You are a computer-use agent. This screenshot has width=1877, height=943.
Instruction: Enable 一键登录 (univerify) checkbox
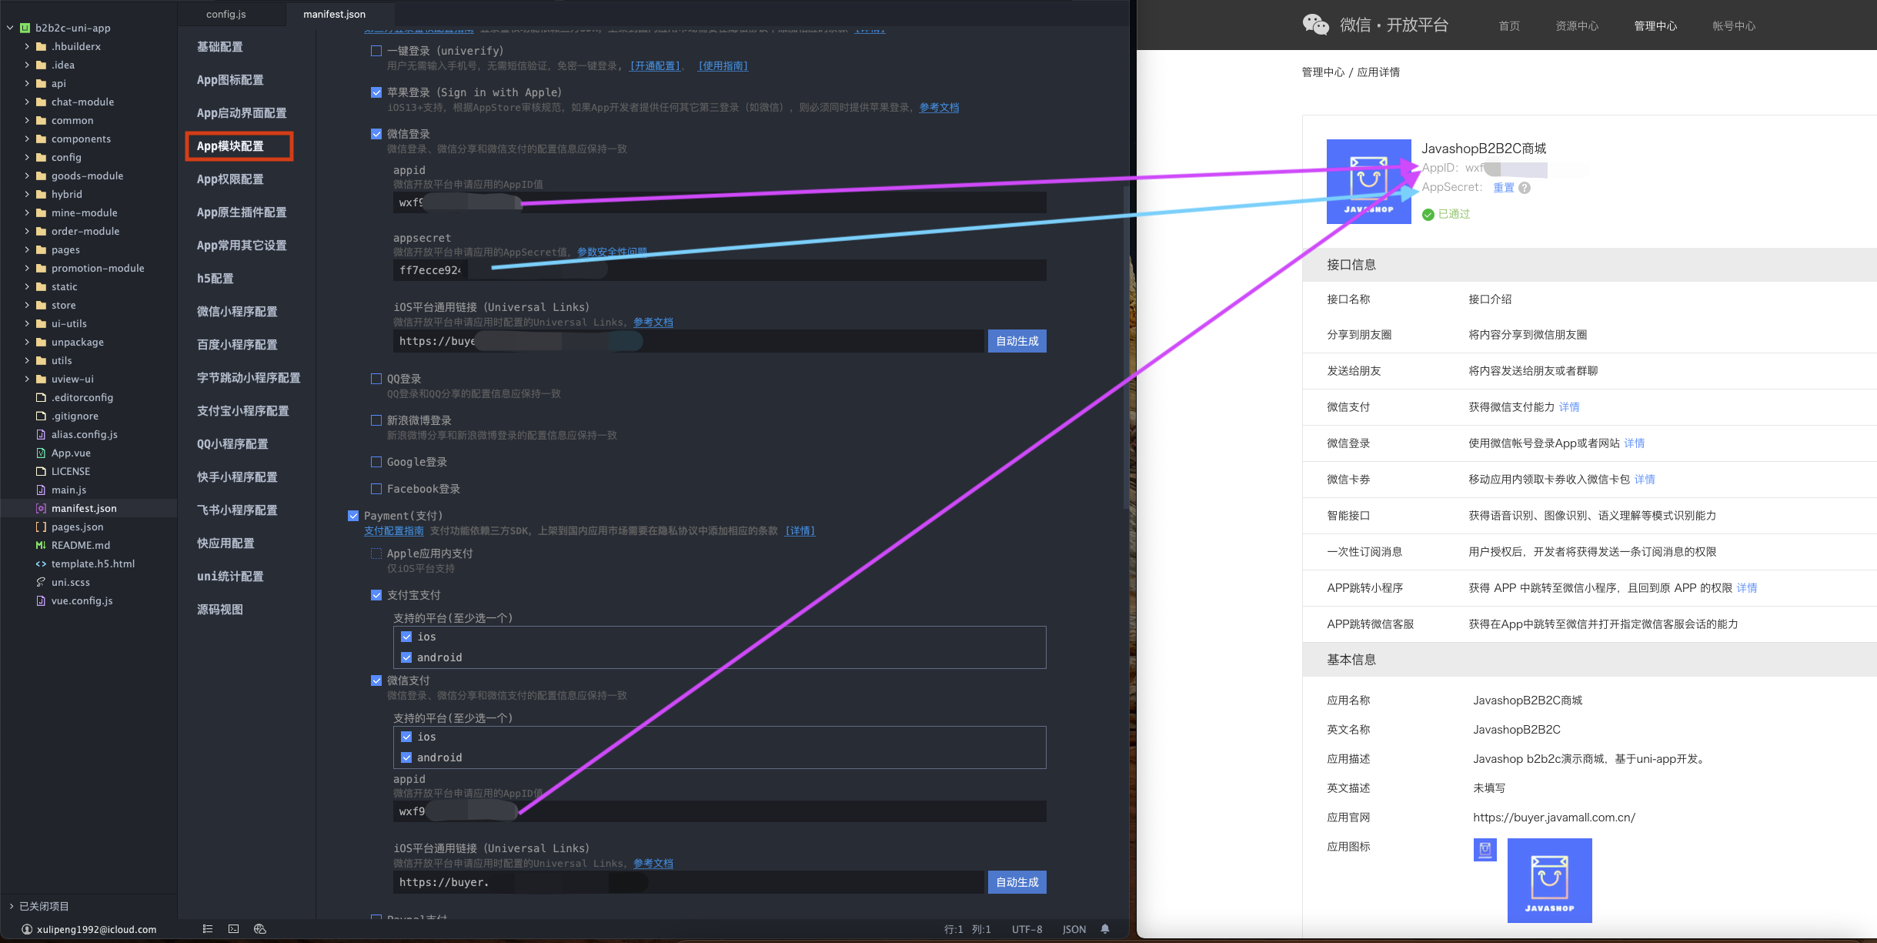pyautogui.click(x=376, y=51)
